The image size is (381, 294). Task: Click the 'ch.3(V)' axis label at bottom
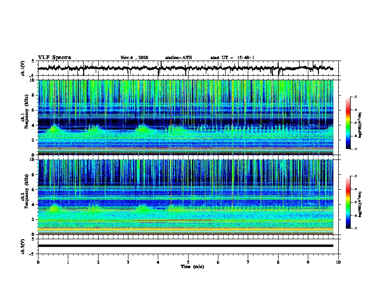tap(23, 246)
